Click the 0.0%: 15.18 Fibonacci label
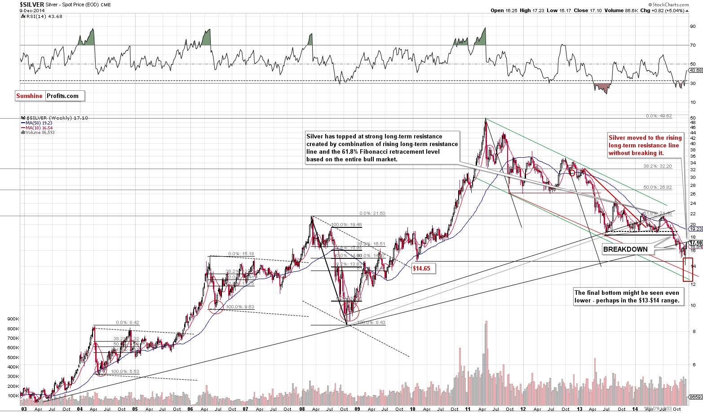Screen dimensions: 703x413 click(241, 253)
